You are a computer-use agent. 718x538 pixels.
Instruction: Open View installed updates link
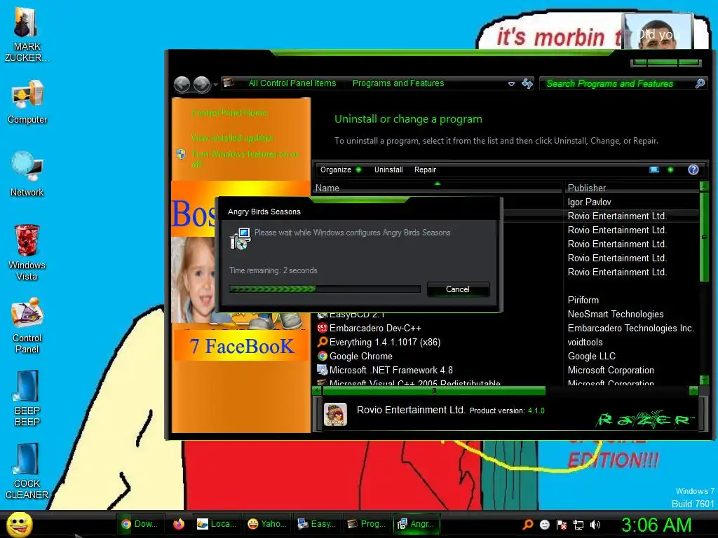pos(232,137)
